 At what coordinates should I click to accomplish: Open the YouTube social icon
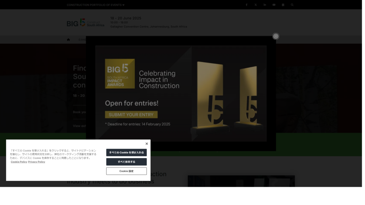(x=274, y=5)
